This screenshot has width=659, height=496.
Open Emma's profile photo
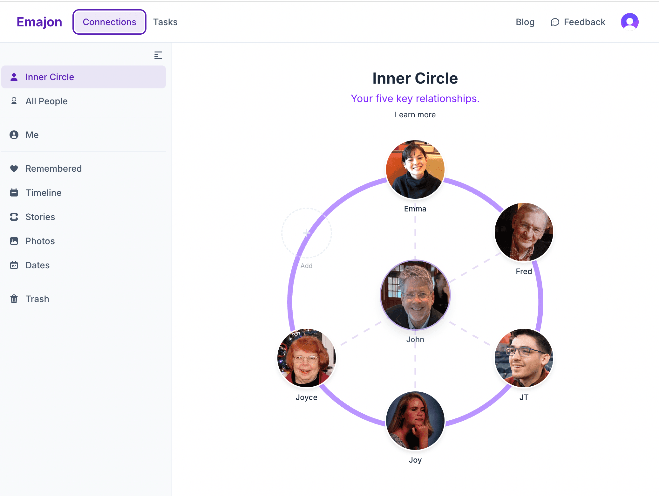point(415,169)
